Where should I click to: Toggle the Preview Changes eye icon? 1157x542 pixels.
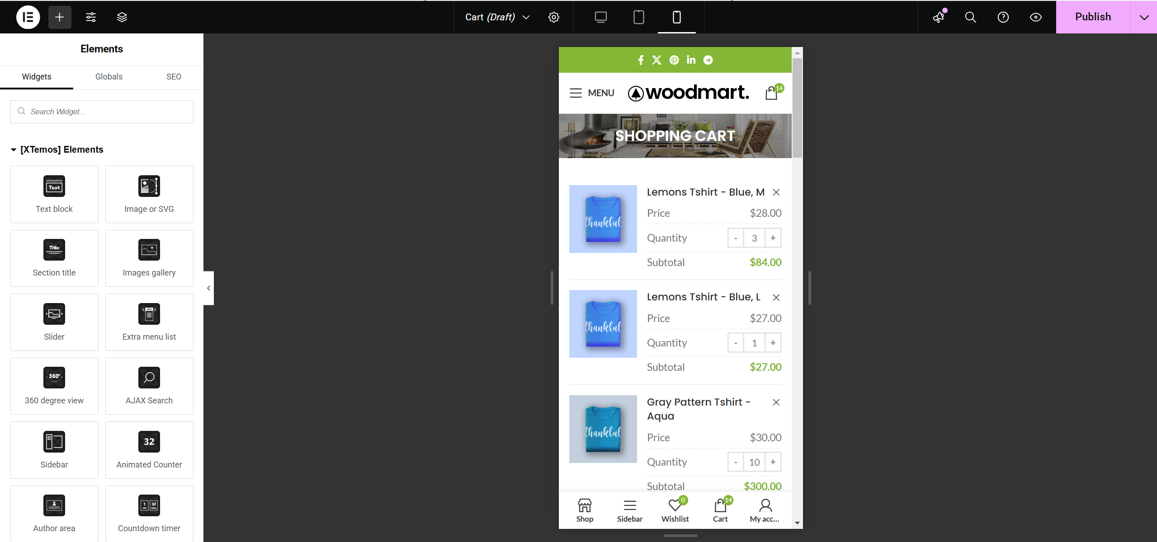tap(1035, 17)
